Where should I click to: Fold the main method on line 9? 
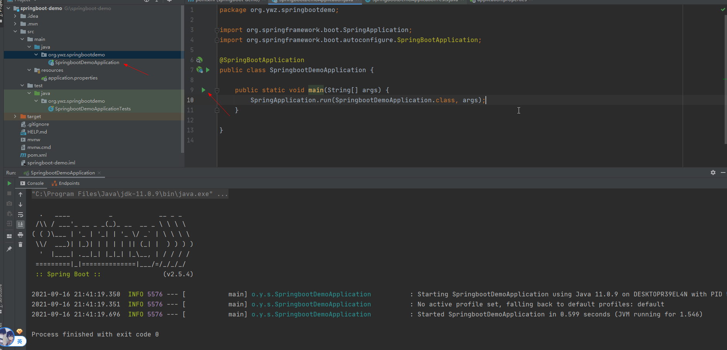click(217, 90)
